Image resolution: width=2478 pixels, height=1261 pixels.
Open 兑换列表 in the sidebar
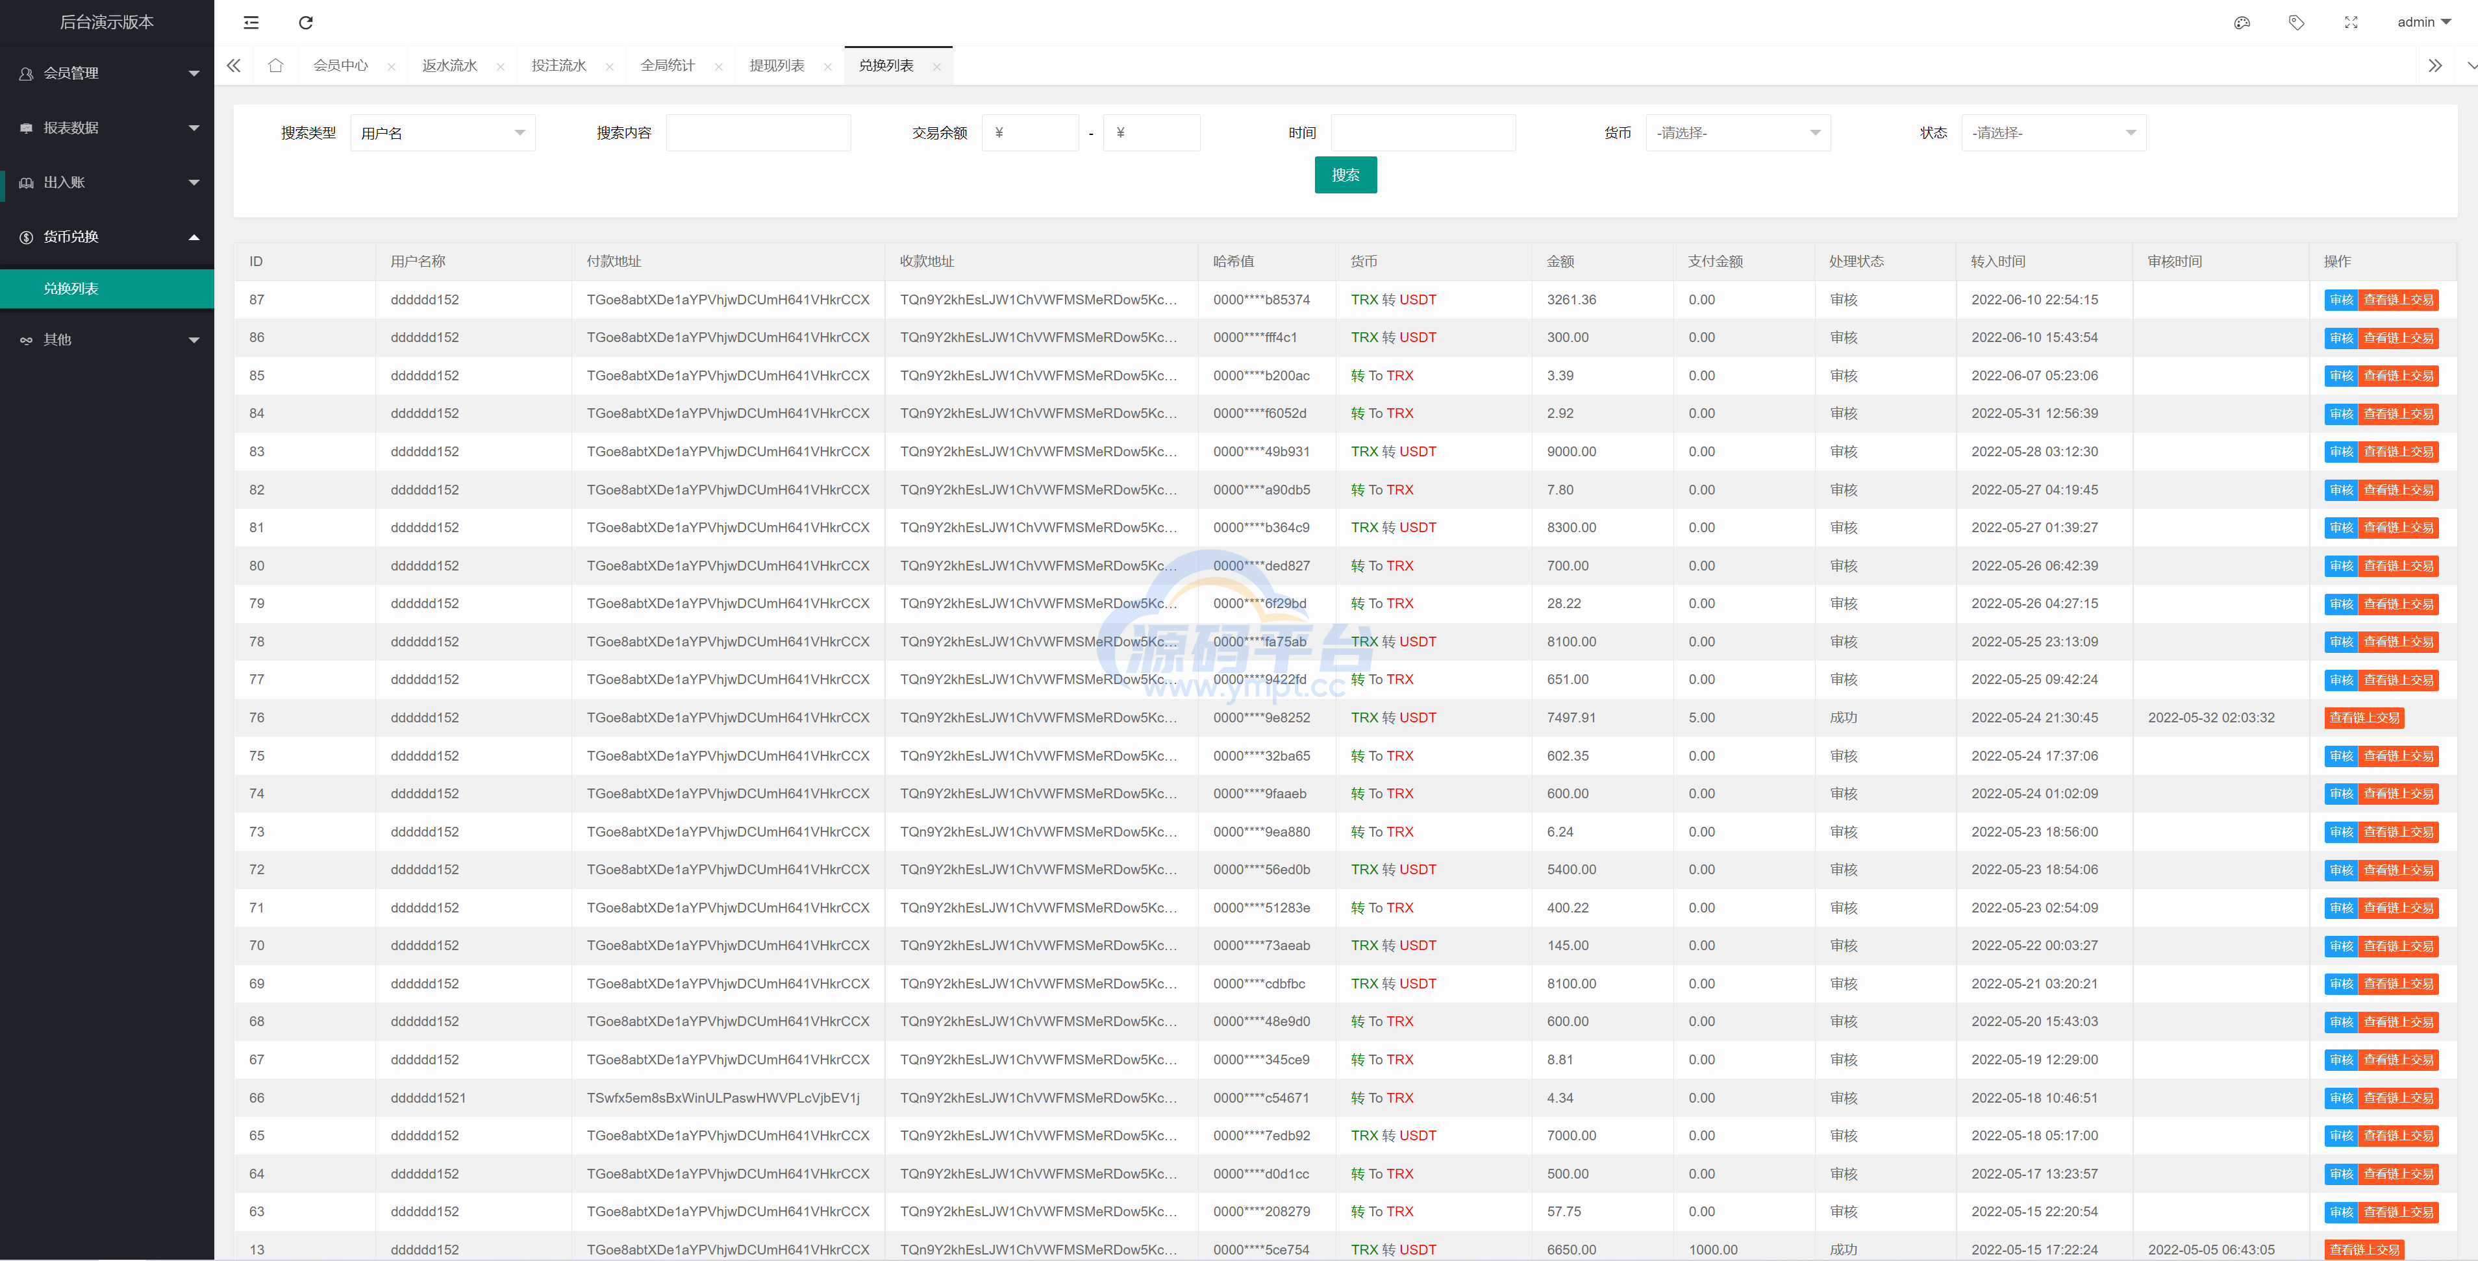(106, 288)
